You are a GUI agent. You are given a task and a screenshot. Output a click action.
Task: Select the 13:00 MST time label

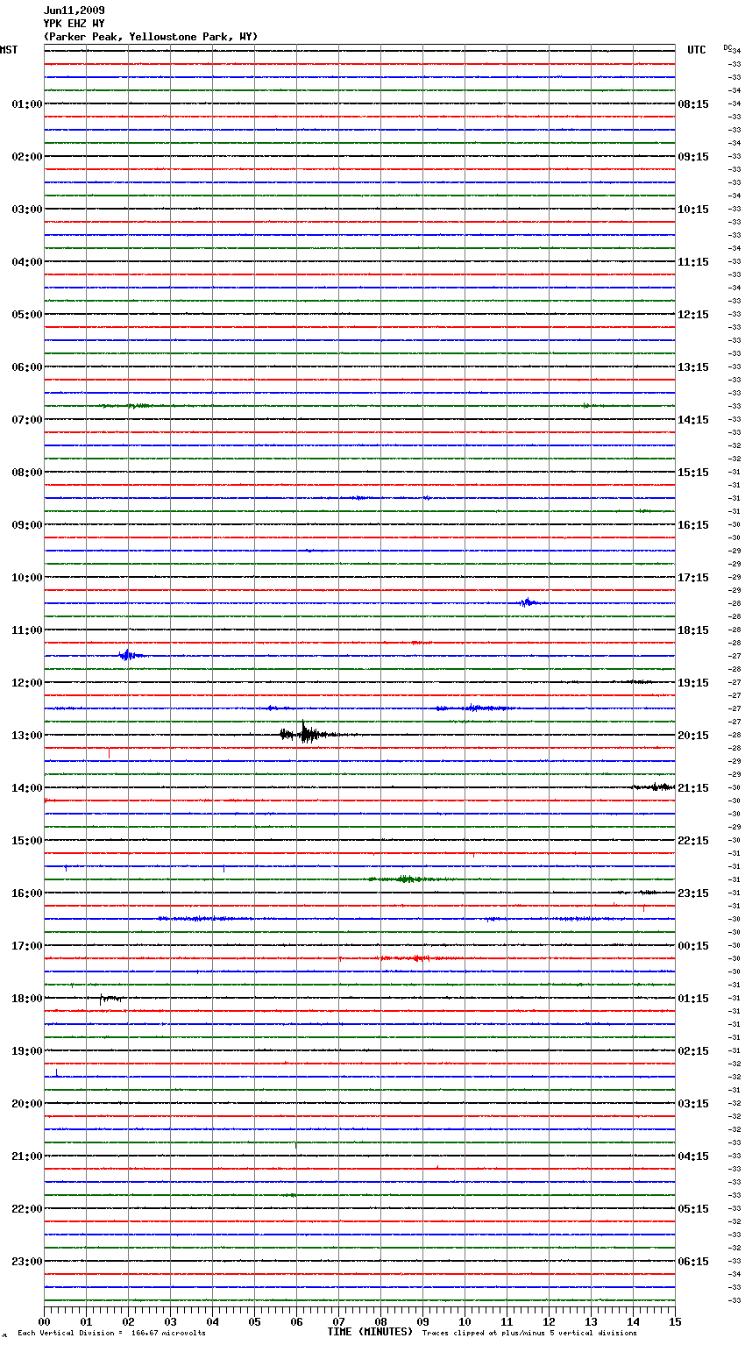coord(27,736)
